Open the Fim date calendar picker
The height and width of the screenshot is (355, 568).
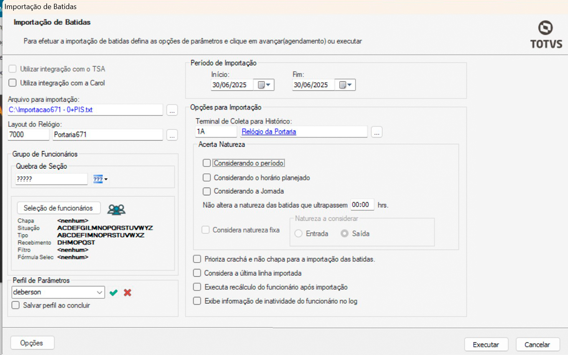345,85
